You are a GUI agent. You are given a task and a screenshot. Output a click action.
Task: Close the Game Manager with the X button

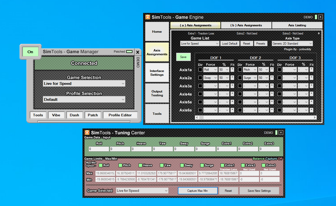coord(138,52)
